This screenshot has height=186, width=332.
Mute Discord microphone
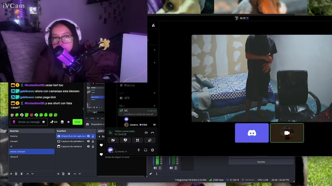[x=139, y=150]
